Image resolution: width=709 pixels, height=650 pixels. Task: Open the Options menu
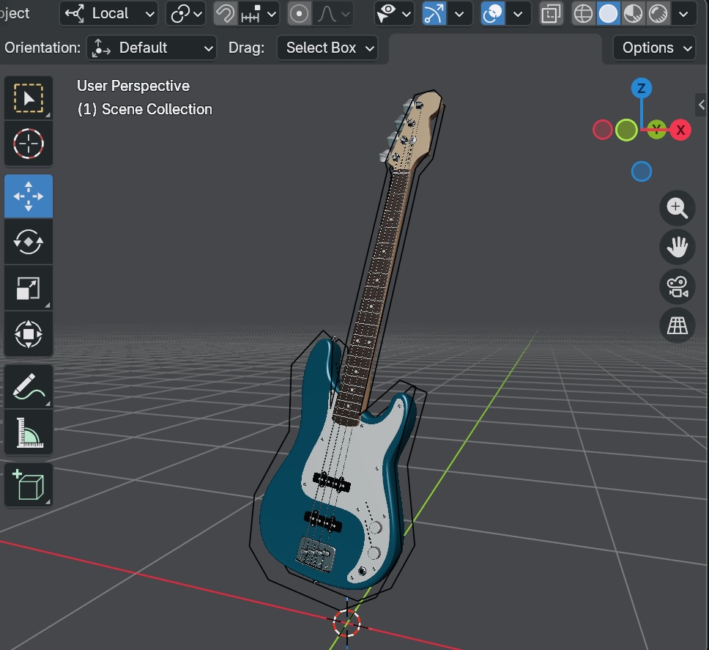pos(654,48)
